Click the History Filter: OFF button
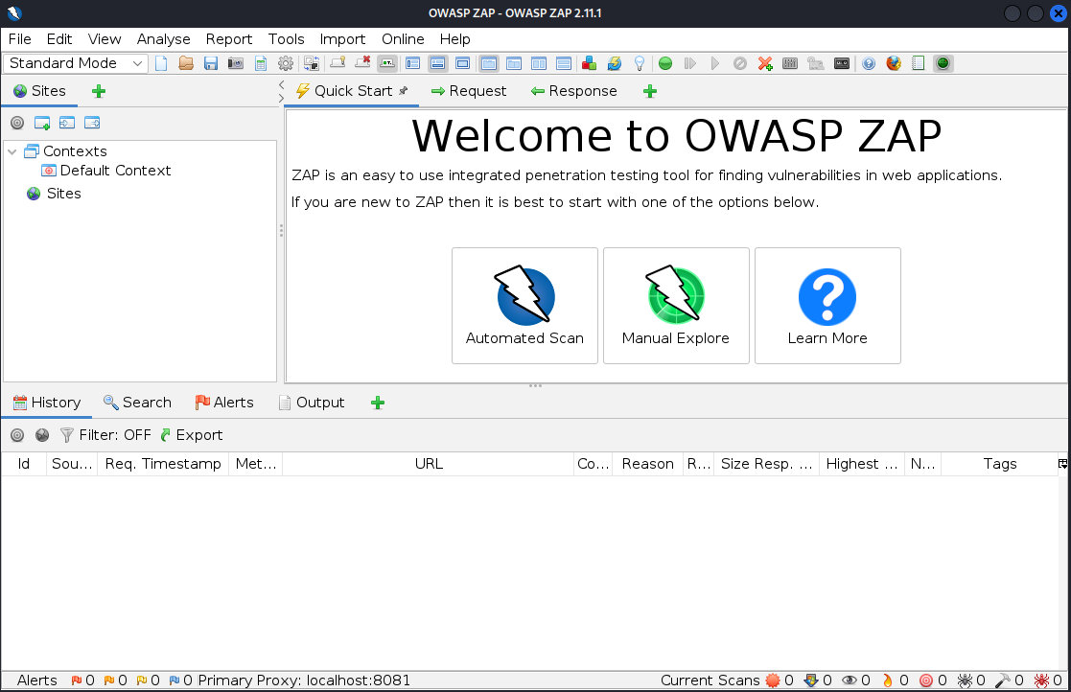This screenshot has height=692, width=1071. [105, 435]
